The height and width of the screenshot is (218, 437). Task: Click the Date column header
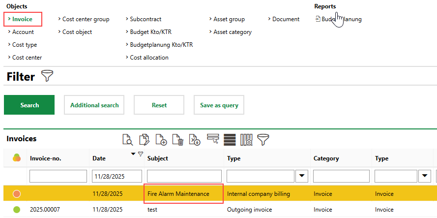point(99,158)
